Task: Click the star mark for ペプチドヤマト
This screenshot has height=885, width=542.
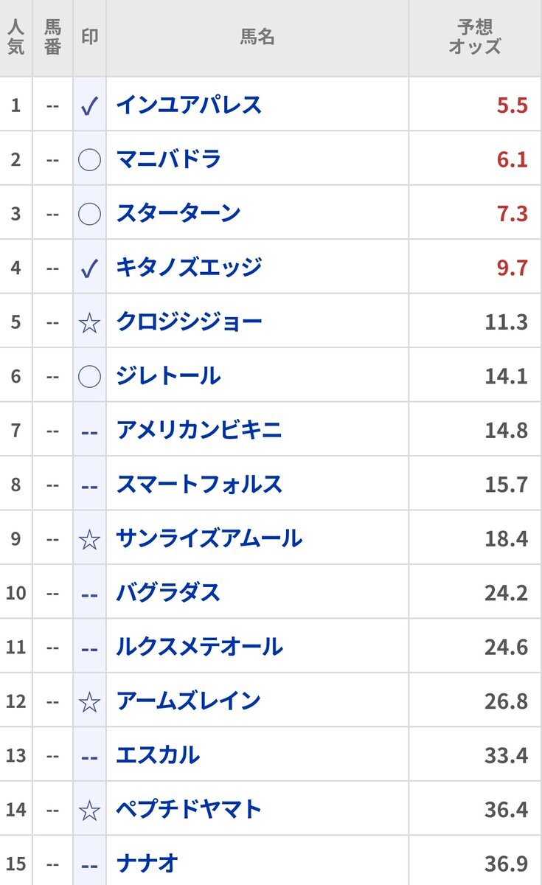Action: 89,810
